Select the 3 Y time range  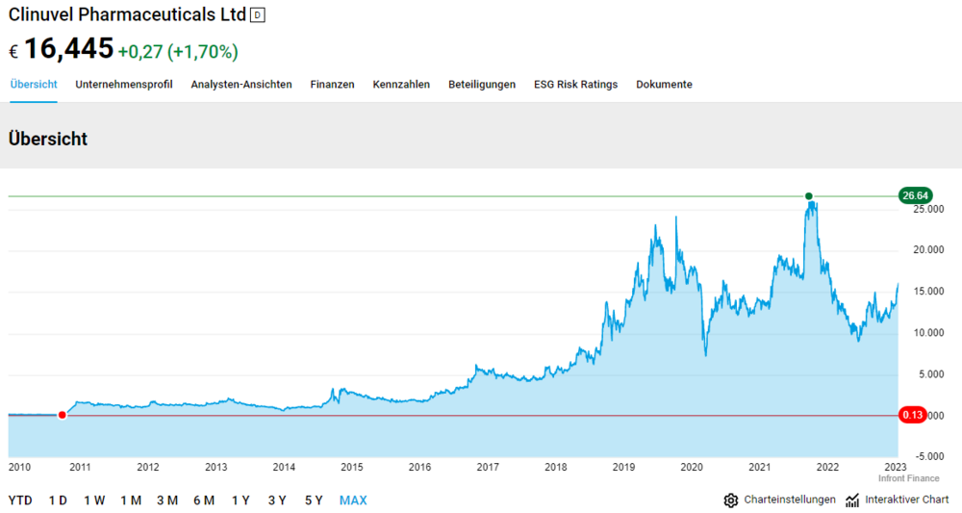(277, 500)
